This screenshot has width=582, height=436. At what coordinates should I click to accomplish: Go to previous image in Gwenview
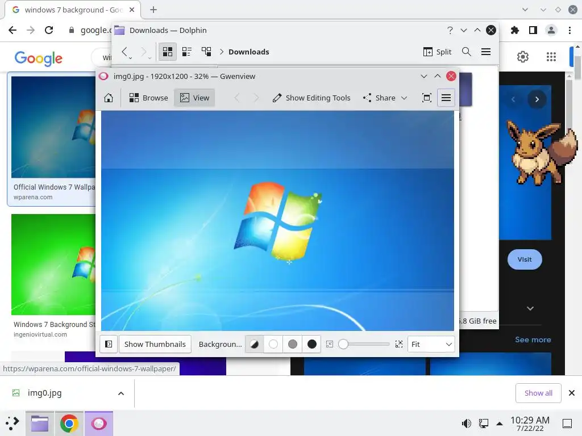tap(237, 98)
